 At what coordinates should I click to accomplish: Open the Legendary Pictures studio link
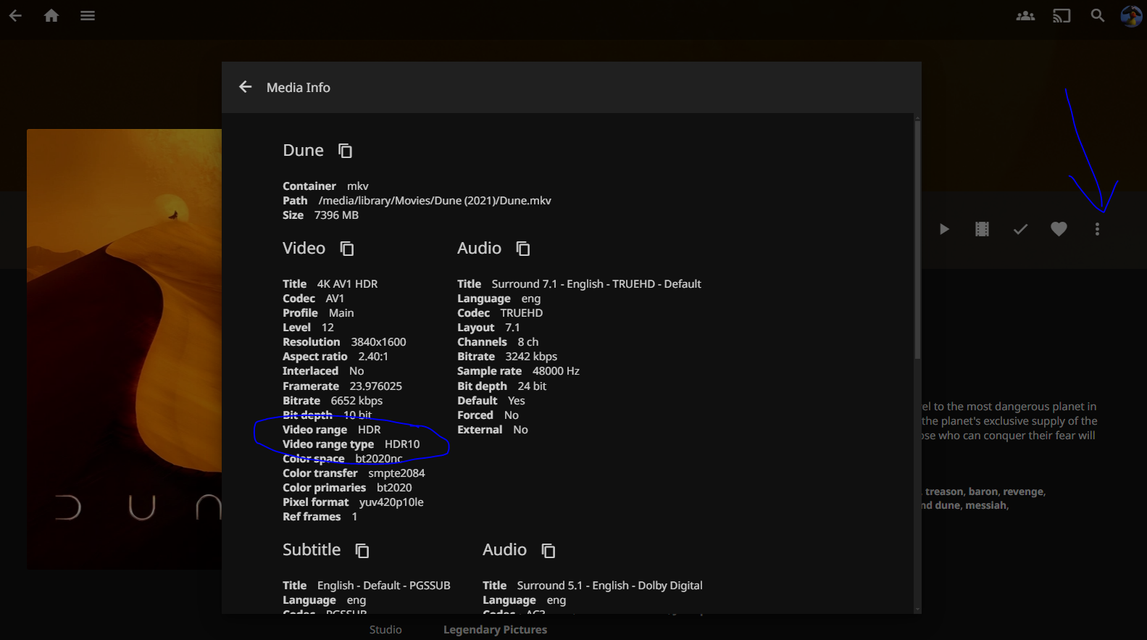(495, 630)
